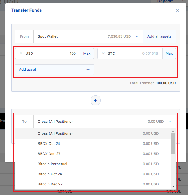
Task: Select Bitcoin Oct 24 account option
Action: click(50, 174)
